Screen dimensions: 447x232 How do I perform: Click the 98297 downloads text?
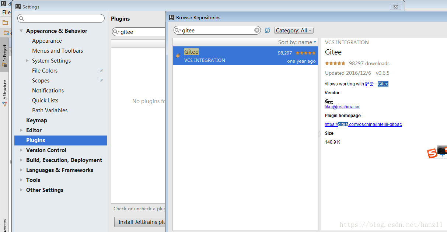[369, 63]
